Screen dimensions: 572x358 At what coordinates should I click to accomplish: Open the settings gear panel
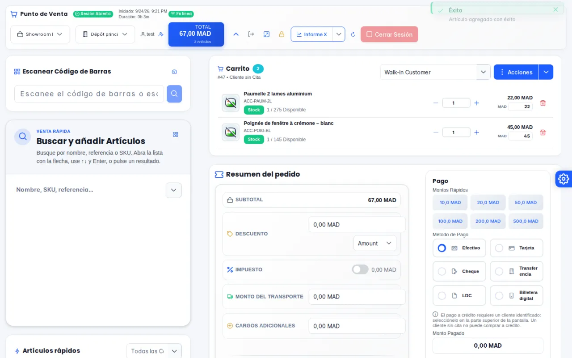(564, 179)
